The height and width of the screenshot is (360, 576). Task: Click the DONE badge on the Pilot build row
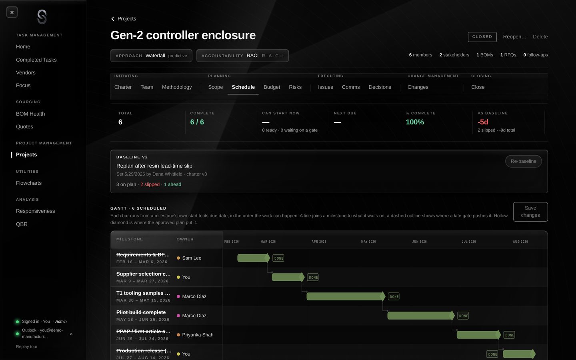(463, 316)
